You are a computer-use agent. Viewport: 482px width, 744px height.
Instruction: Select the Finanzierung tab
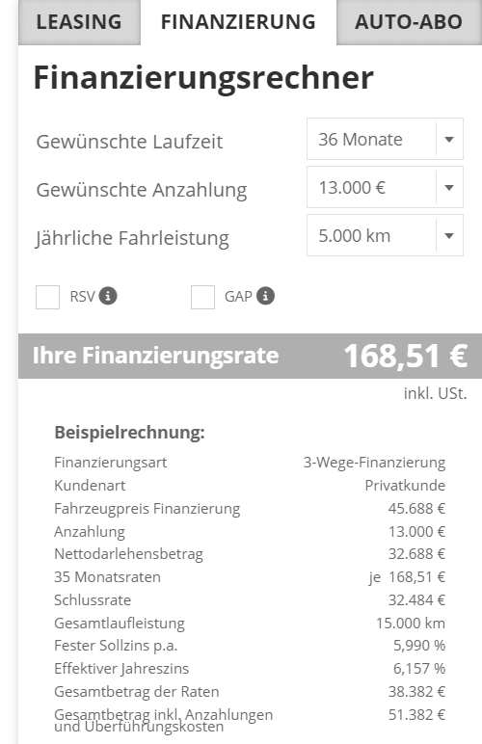coord(238,22)
